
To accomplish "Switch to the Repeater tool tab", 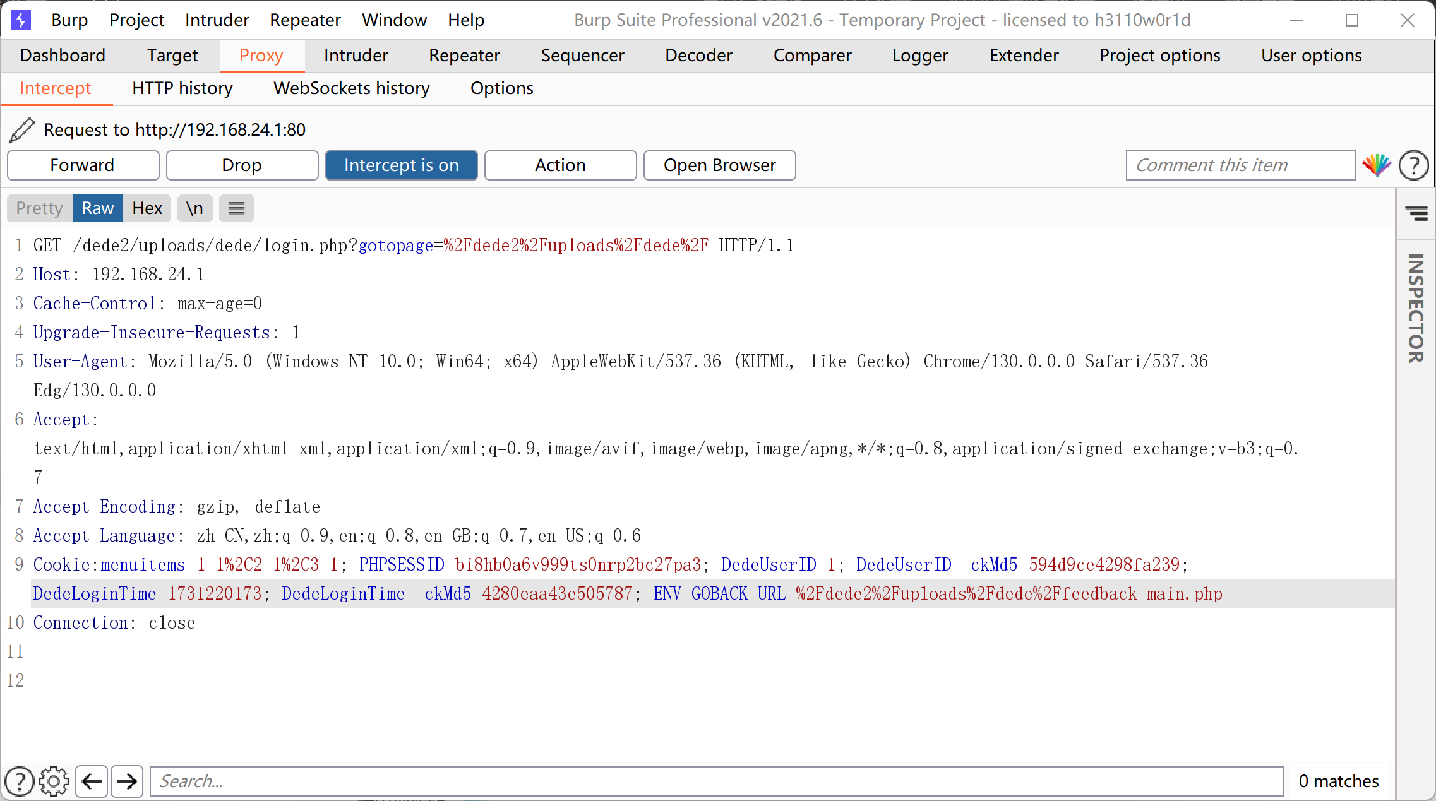I will pos(464,56).
